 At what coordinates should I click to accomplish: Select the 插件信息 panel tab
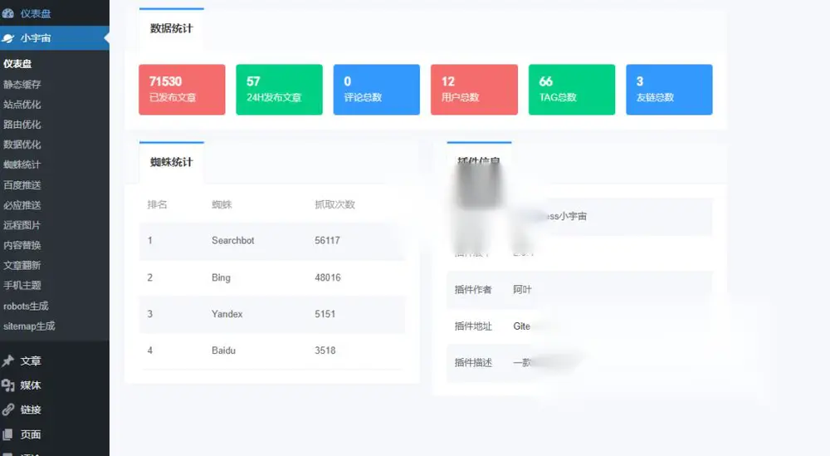click(479, 161)
